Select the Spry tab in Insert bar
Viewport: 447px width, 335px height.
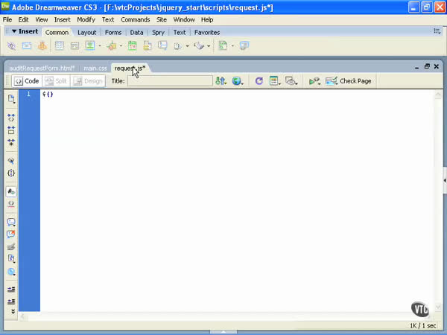158,33
